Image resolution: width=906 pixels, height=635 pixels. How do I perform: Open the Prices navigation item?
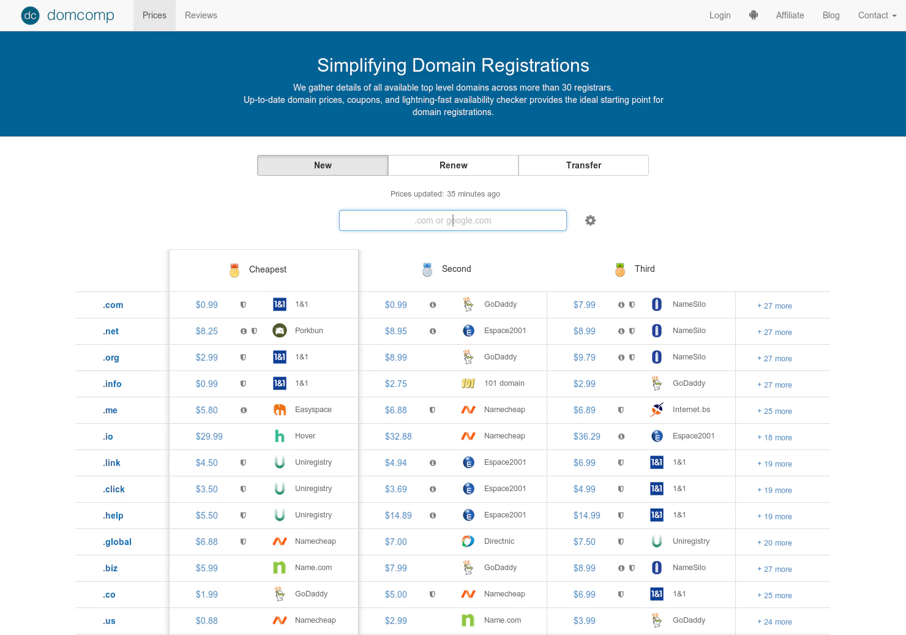pos(154,15)
